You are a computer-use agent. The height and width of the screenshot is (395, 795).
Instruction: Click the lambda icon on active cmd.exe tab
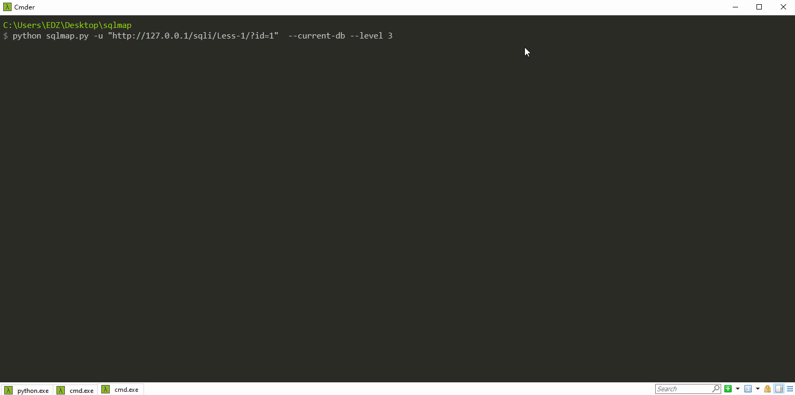point(106,389)
